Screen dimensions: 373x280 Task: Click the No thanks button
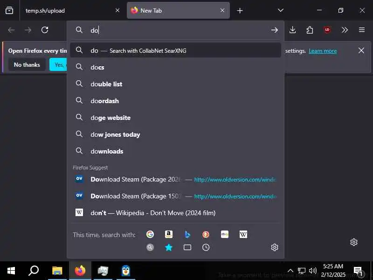(x=27, y=65)
